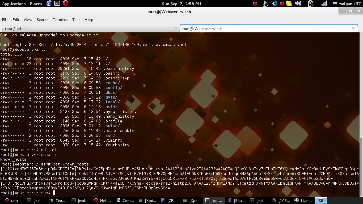This screenshot has height=204, width=363.
Task: Click the .pulse-cookie file name
Action: (x=119, y=131)
